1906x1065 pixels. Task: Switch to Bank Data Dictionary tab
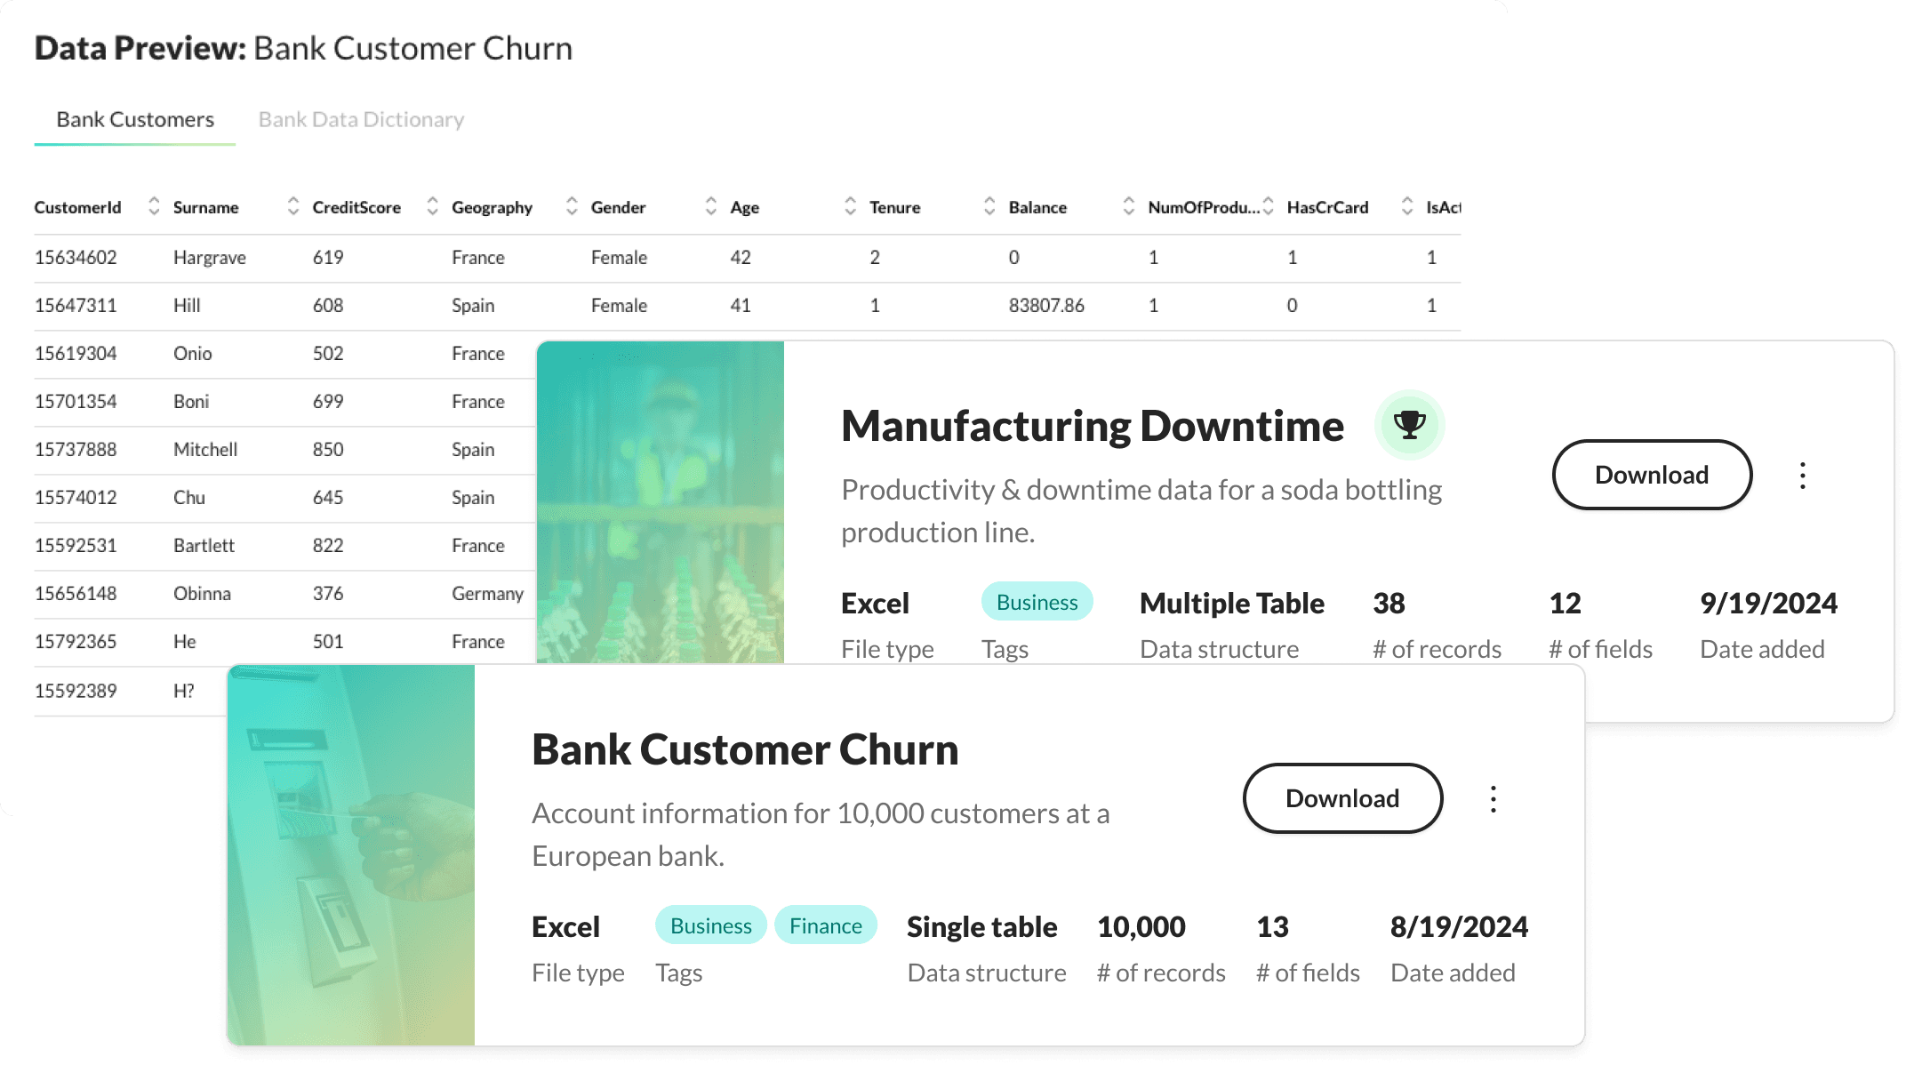tap(361, 119)
